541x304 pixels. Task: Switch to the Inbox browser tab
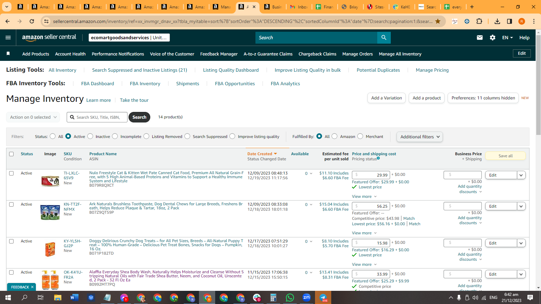[x=299, y=7]
